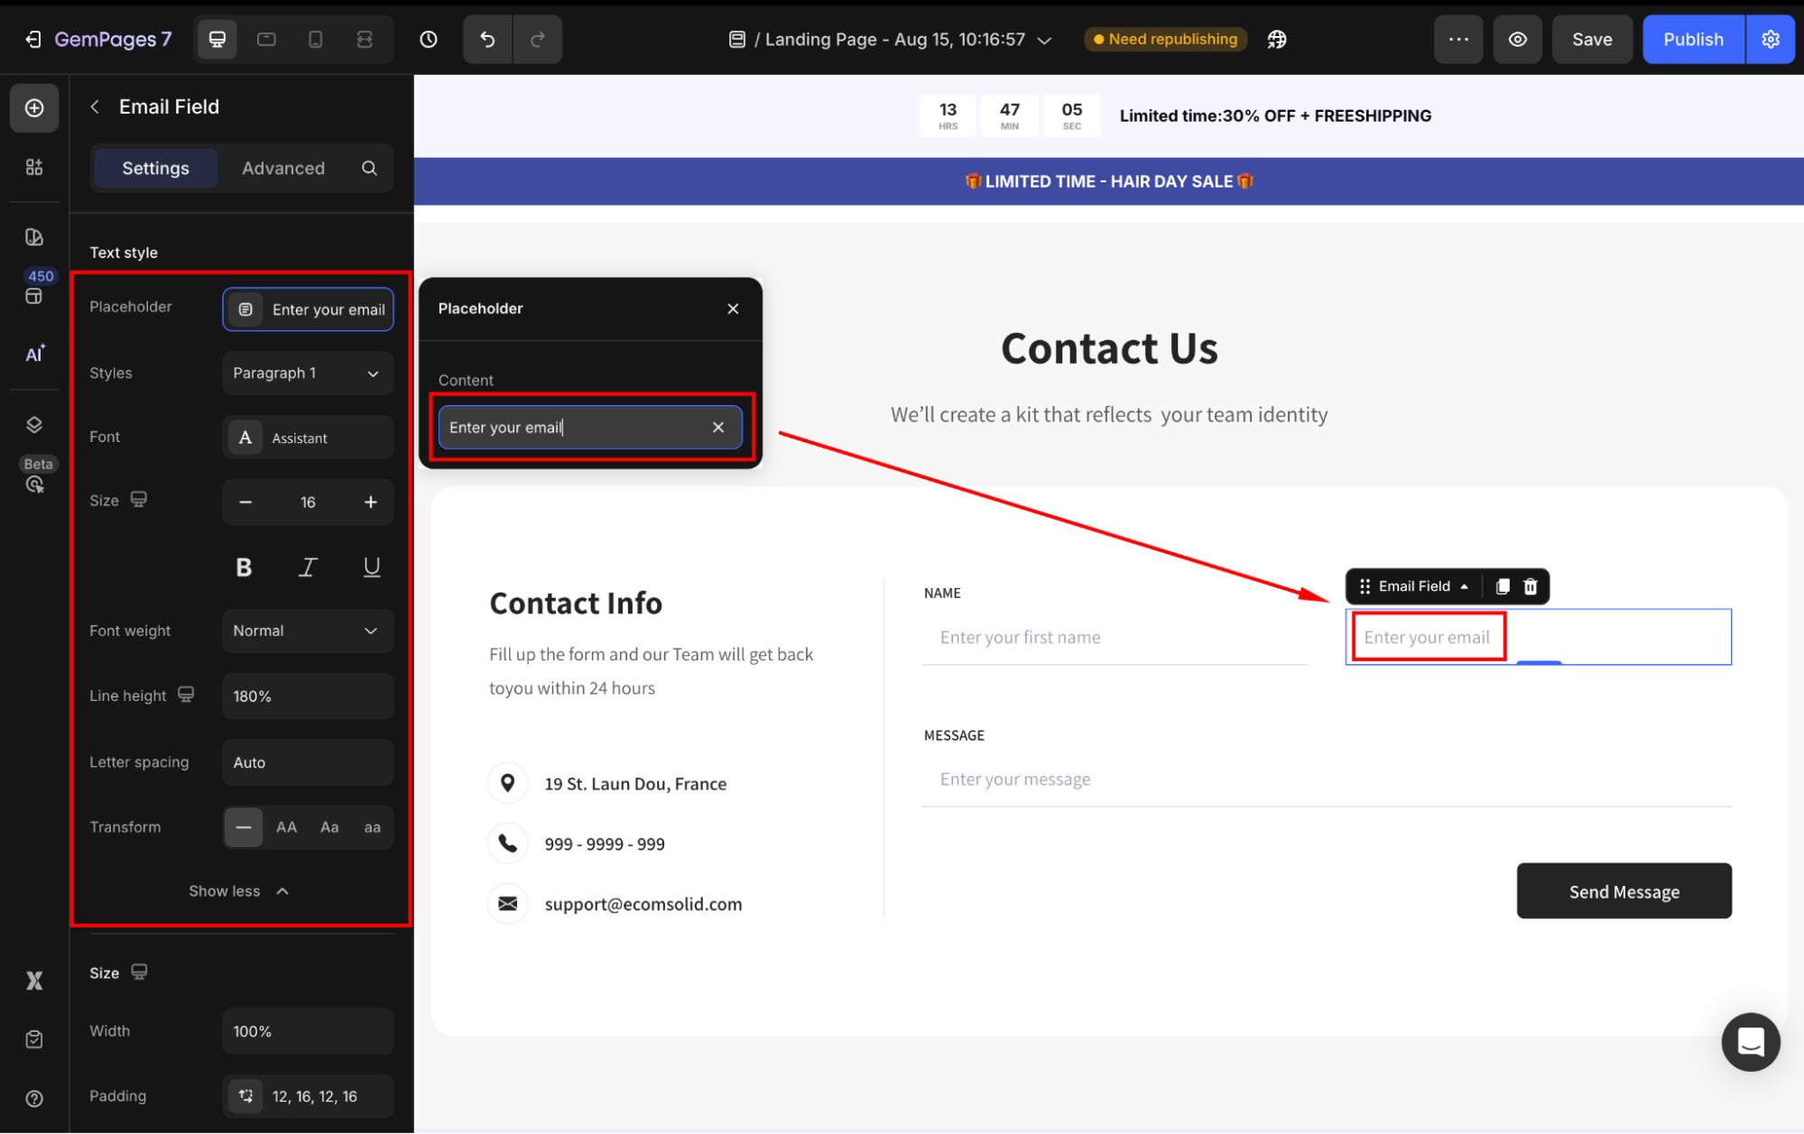Screen dimensions: 1804x1134
Task: Open the AI assistant sidebar icon
Action: click(x=34, y=354)
